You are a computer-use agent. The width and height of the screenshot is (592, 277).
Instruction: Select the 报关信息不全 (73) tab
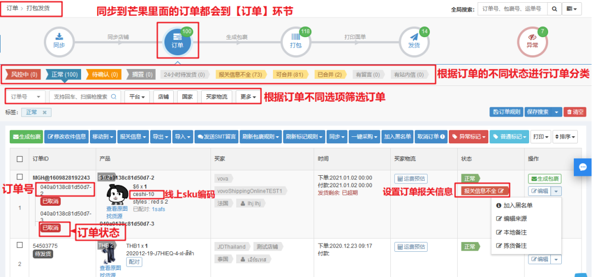pyautogui.click(x=241, y=74)
